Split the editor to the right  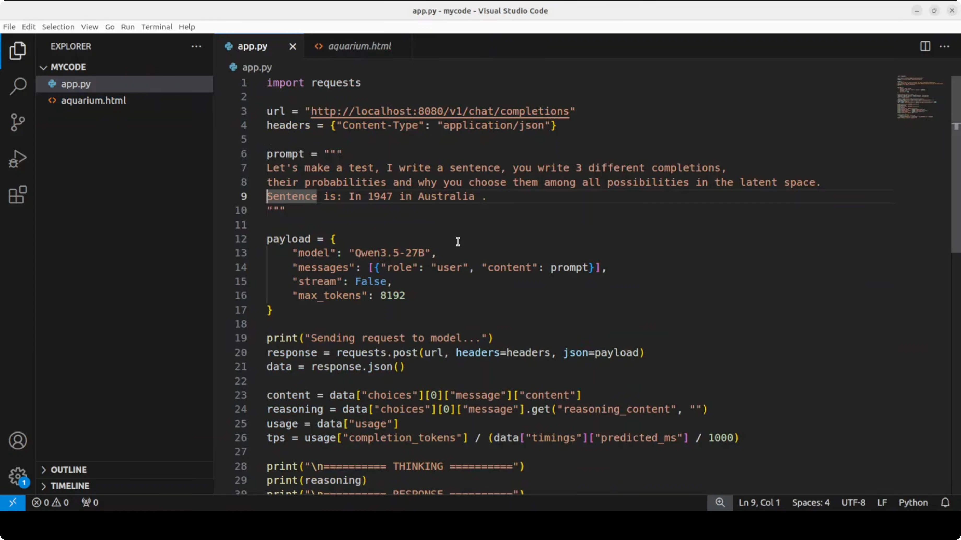click(x=925, y=46)
